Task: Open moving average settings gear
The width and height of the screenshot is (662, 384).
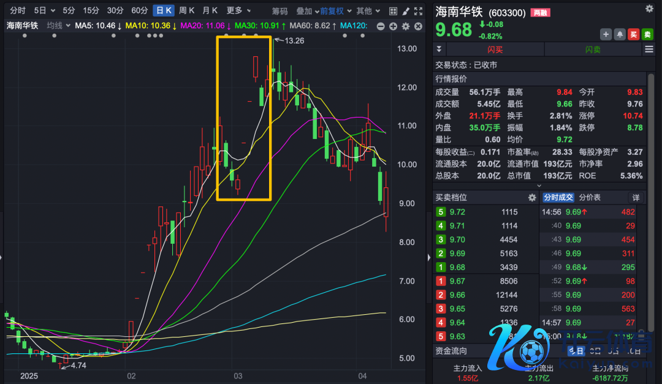Action: click(405, 26)
